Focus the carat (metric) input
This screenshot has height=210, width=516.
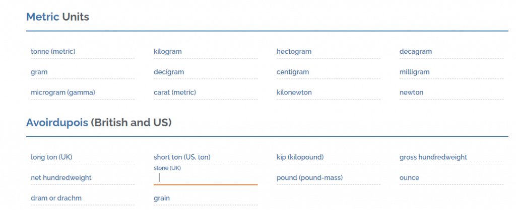205,93
